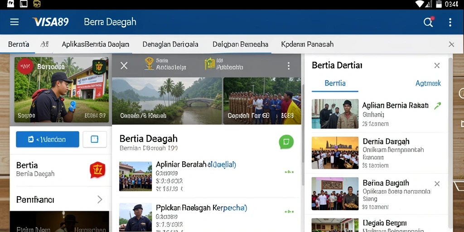This screenshot has width=464, height=232.
Task: Open the officer photo card thumbnail
Action: 62,90
